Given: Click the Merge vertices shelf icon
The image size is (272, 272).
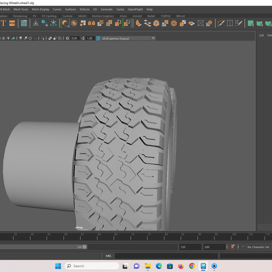Looking at the screenshot, I should click(x=165, y=23).
